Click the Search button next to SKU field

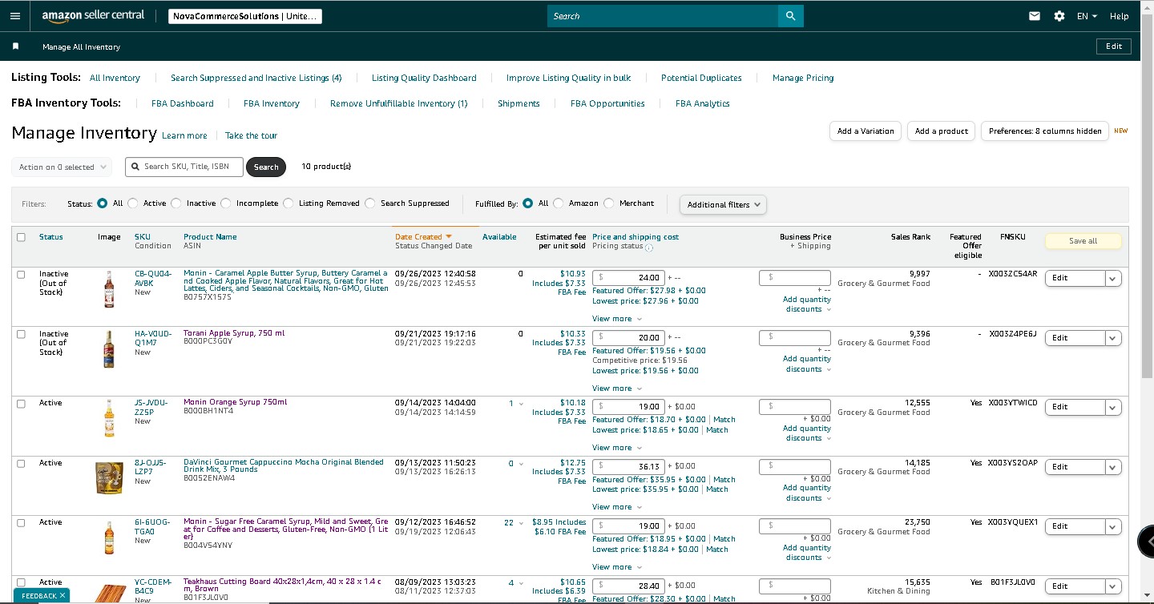[266, 167]
